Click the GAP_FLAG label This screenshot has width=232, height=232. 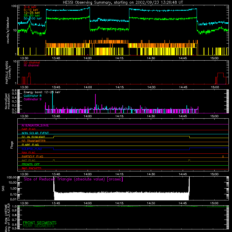[28, 129]
